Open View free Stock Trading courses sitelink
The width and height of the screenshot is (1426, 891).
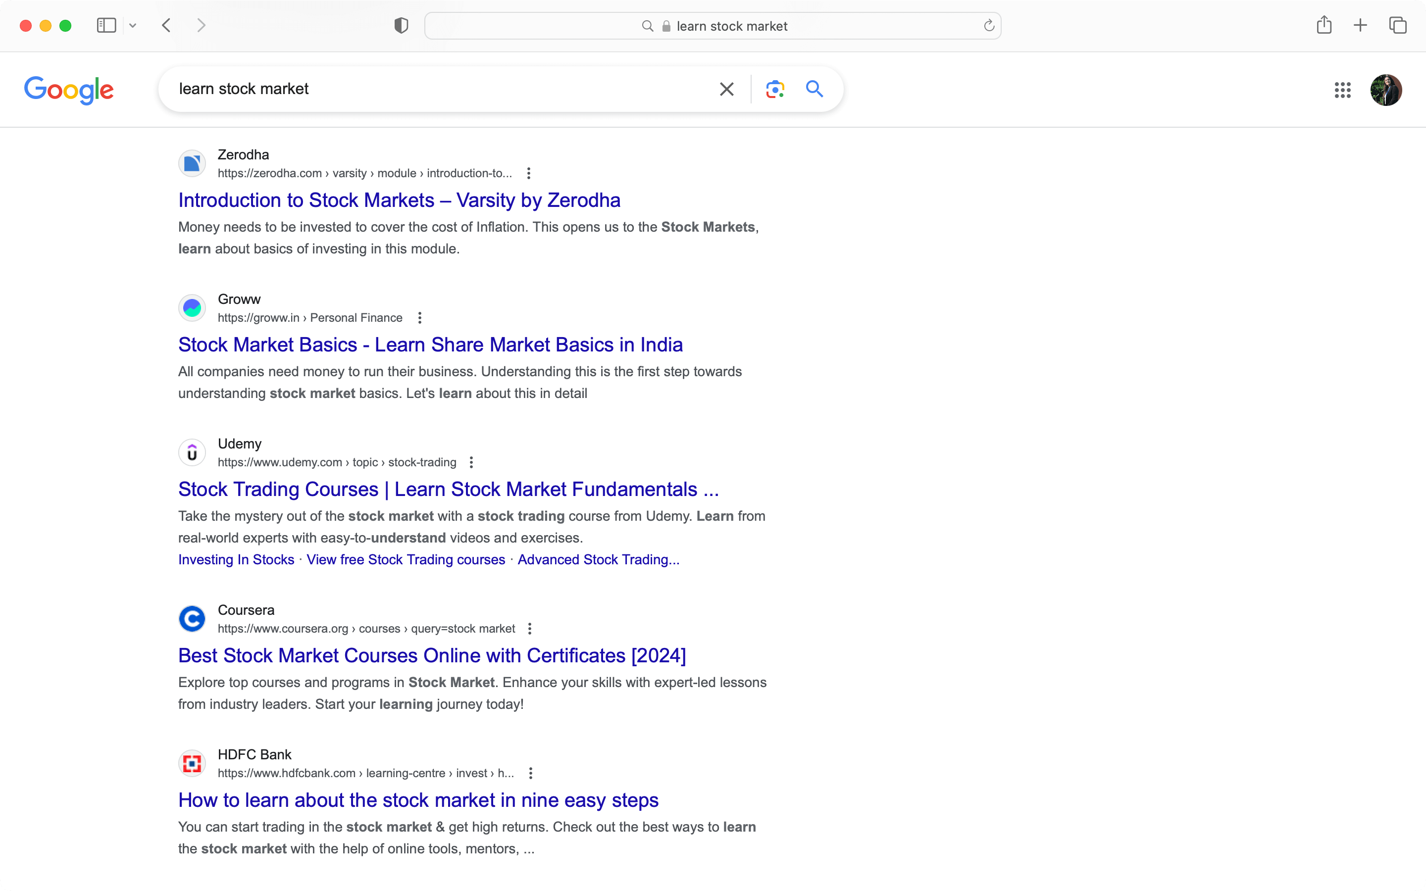pos(406,559)
